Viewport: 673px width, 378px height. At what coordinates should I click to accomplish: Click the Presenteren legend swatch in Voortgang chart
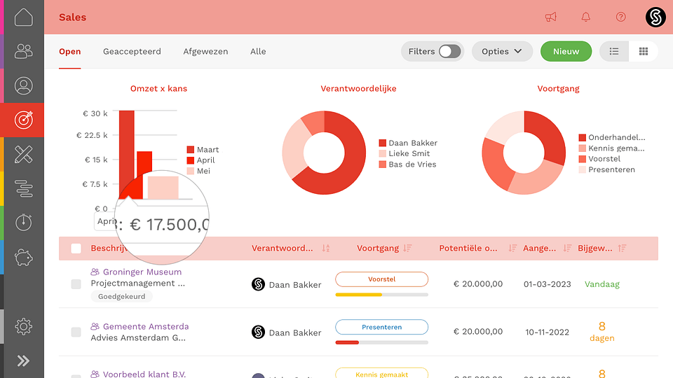pyautogui.click(x=583, y=169)
